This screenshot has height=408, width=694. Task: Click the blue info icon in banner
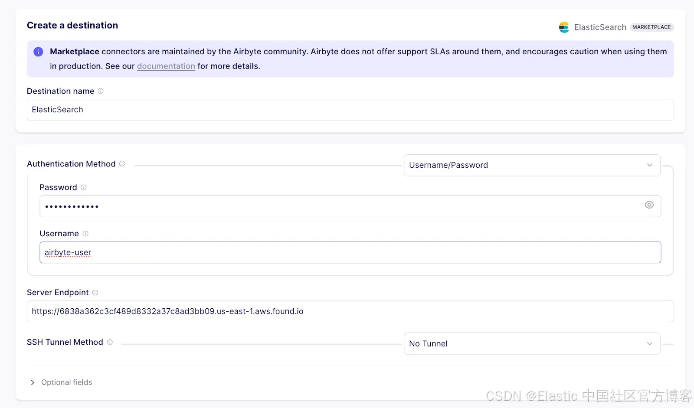[38, 52]
